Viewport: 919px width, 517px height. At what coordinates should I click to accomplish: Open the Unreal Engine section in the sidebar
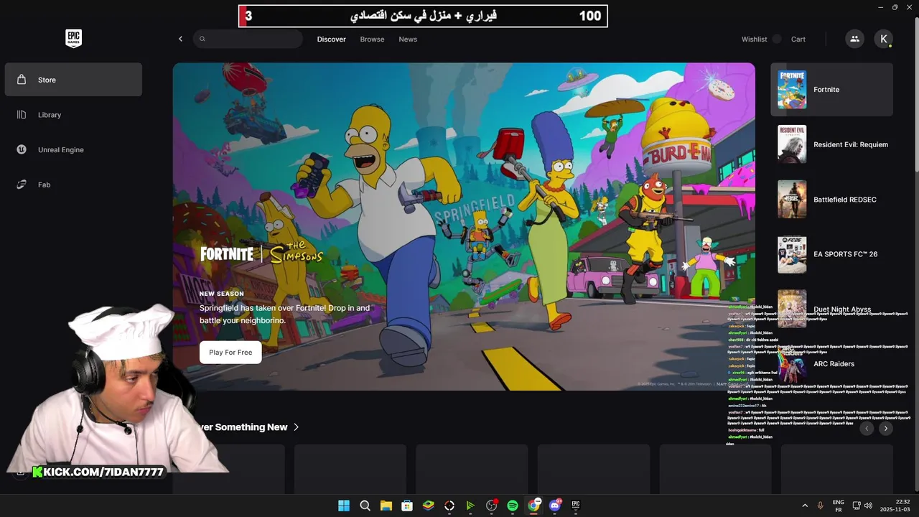(73, 149)
